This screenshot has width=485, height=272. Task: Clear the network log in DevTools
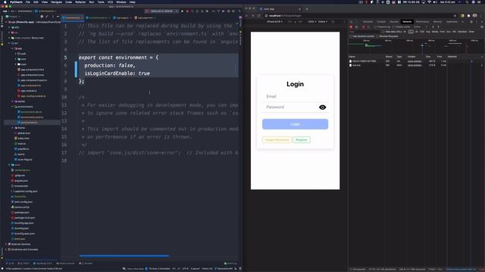click(x=356, y=27)
